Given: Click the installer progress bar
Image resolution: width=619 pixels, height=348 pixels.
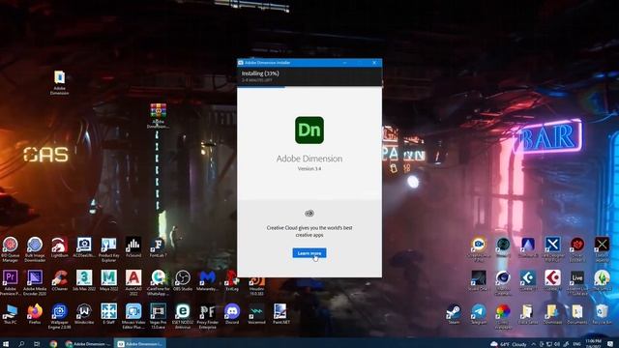Looking at the screenshot, I should point(309,86).
